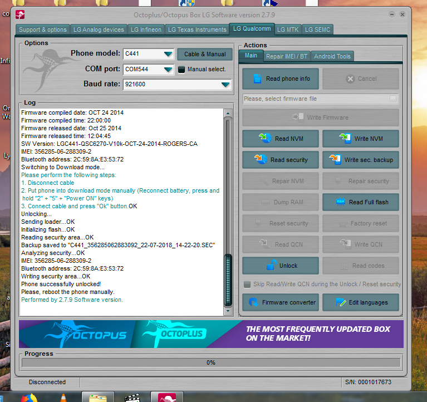Click the Disconnected status bar text
The height and width of the screenshot is (402, 427).
tap(47, 382)
